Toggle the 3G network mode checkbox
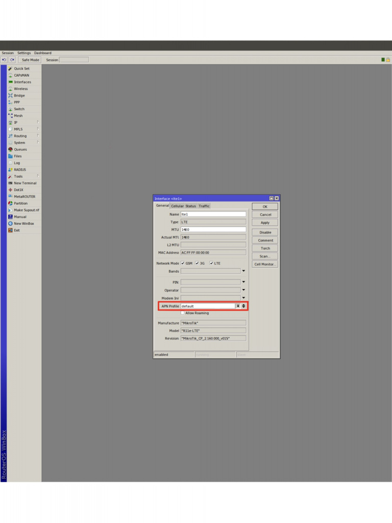Image resolution: width=392 pixels, height=523 pixels. 197,264
